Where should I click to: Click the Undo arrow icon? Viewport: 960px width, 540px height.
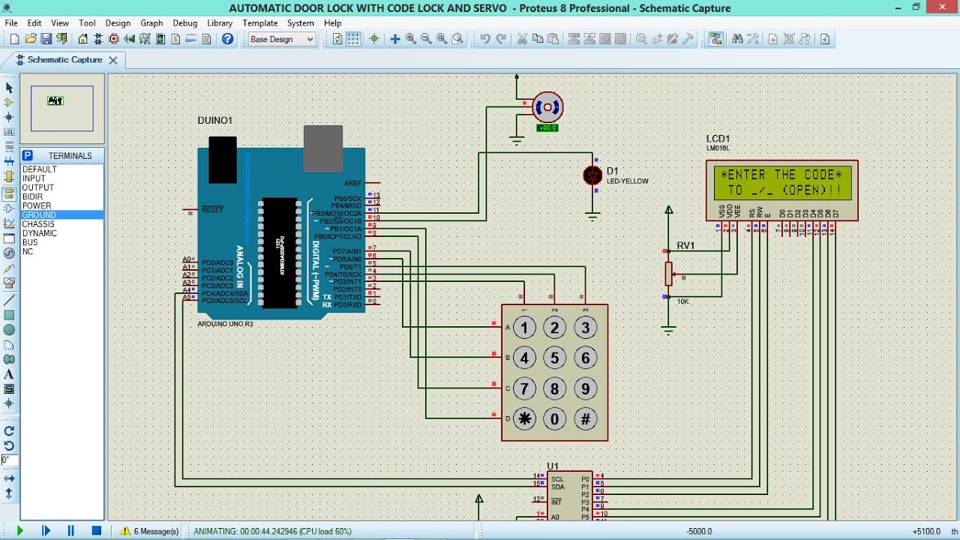click(x=485, y=39)
